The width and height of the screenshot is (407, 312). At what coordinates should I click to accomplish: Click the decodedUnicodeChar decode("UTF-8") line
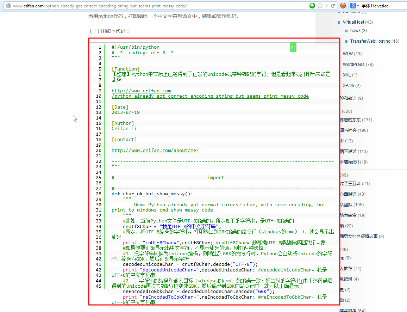(190, 264)
